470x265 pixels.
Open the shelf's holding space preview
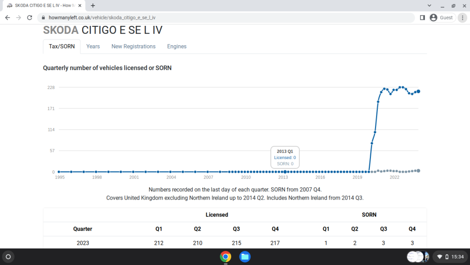[x=418, y=257]
